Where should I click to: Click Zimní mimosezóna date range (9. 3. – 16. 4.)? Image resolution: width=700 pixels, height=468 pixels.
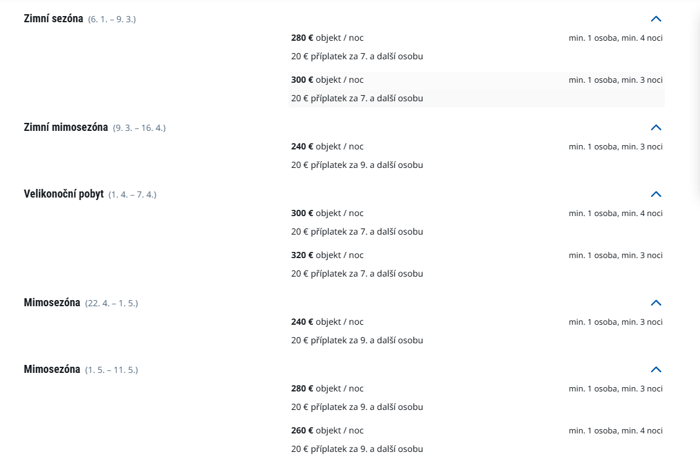[x=139, y=128]
